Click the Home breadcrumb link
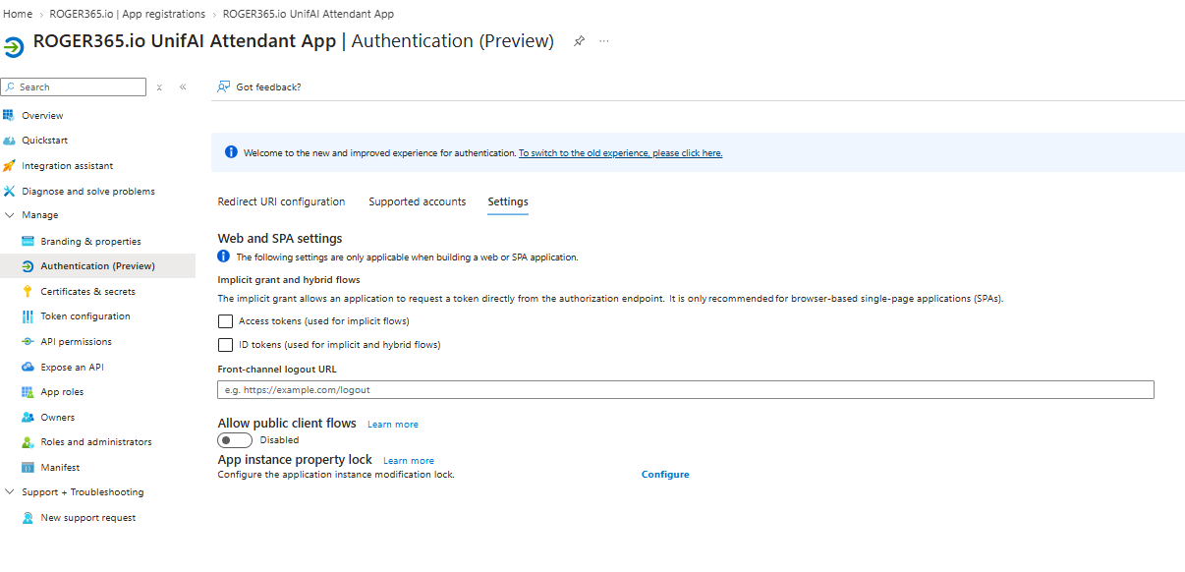Viewport: 1185px width, 572px height. (x=18, y=14)
